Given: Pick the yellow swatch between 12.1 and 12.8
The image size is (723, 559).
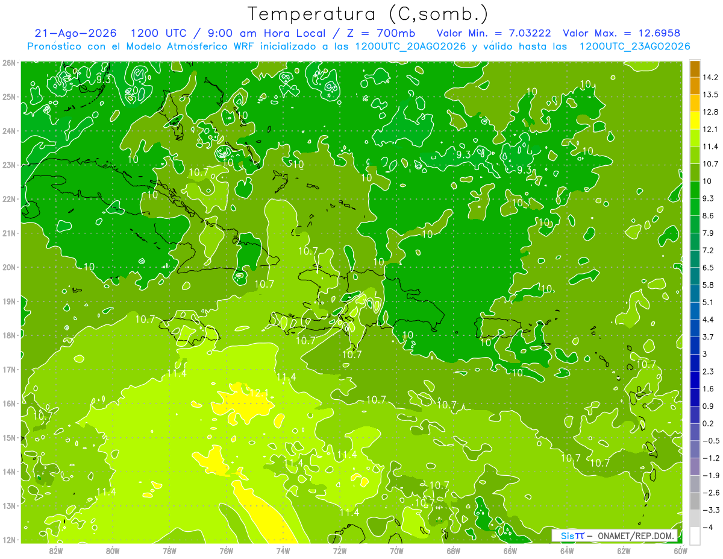Looking at the screenshot, I should pos(695,121).
